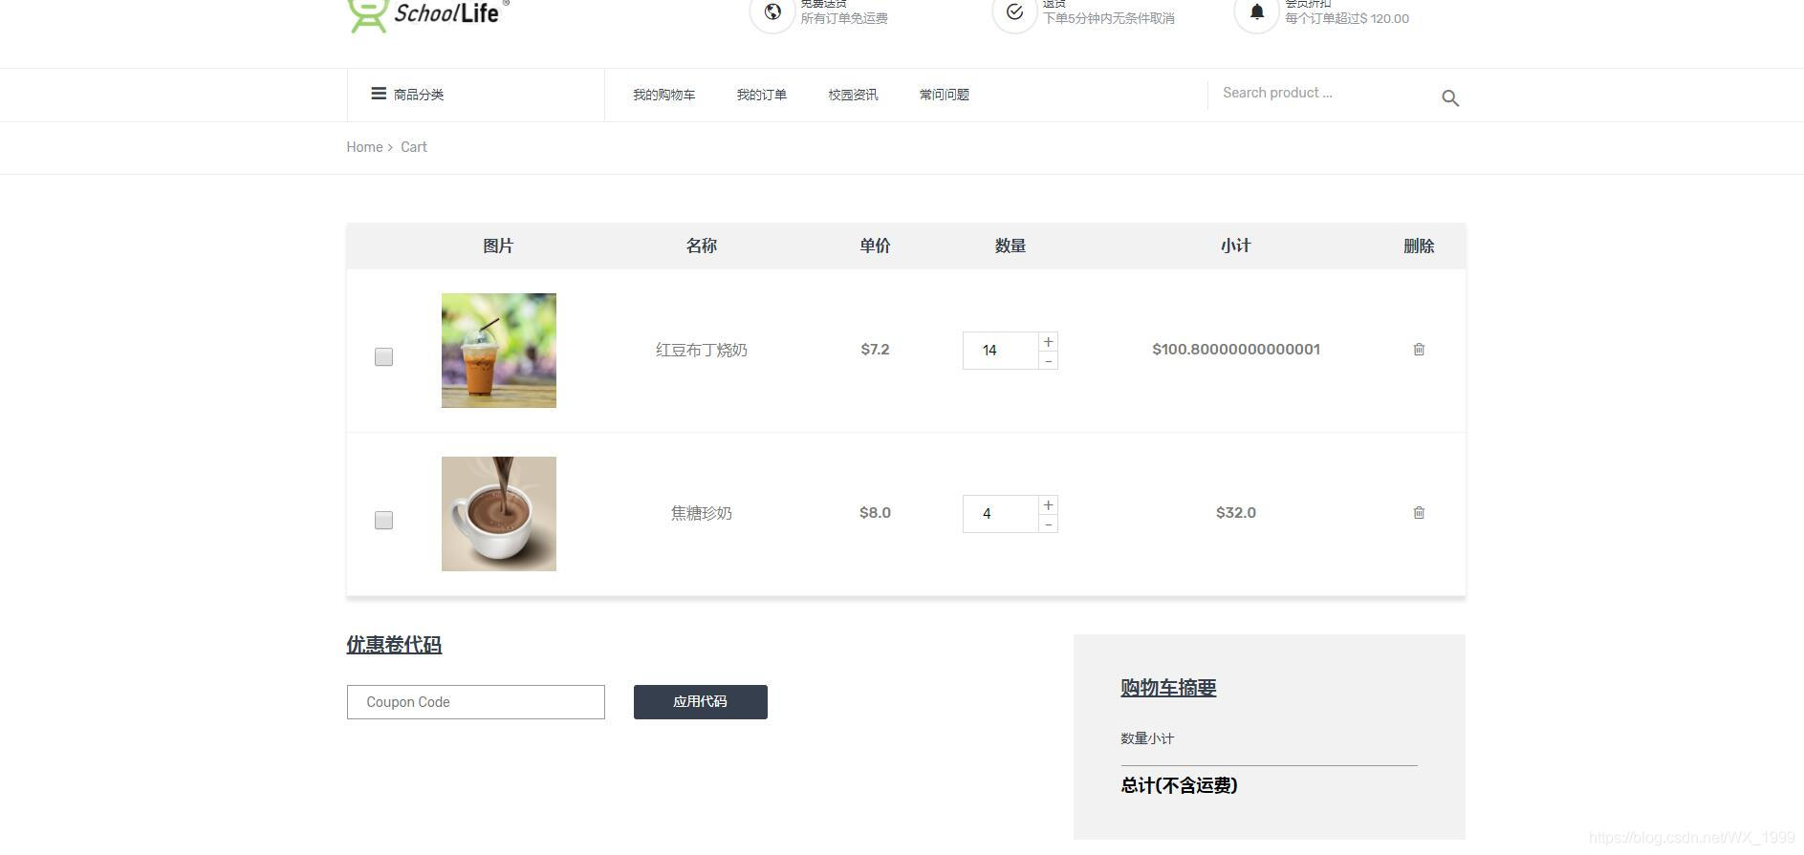Click the 购物车摘要 heading
The image size is (1804, 855).
click(x=1168, y=688)
